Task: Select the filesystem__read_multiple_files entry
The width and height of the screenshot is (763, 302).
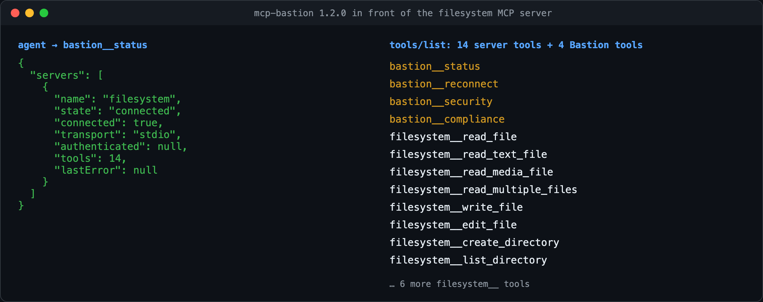Action: [x=483, y=190]
